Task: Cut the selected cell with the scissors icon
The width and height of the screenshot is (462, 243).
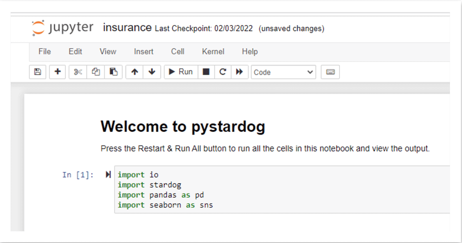Action: coord(77,72)
